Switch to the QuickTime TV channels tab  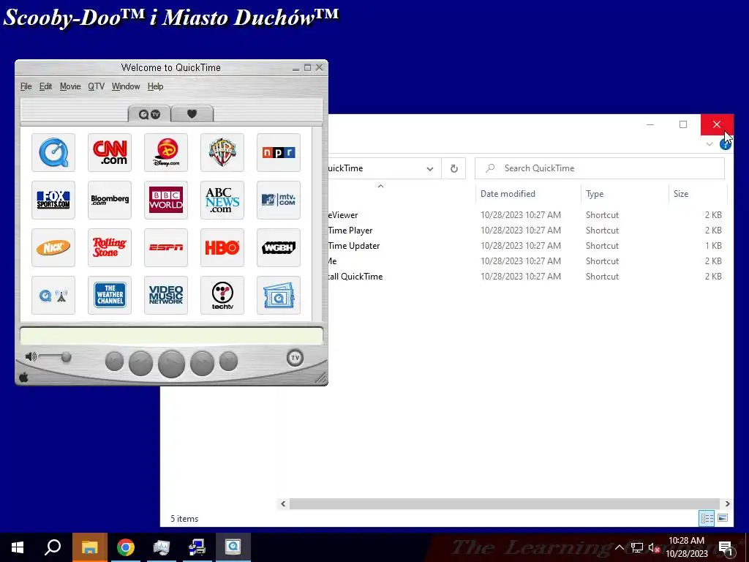(x=149, y=113)
